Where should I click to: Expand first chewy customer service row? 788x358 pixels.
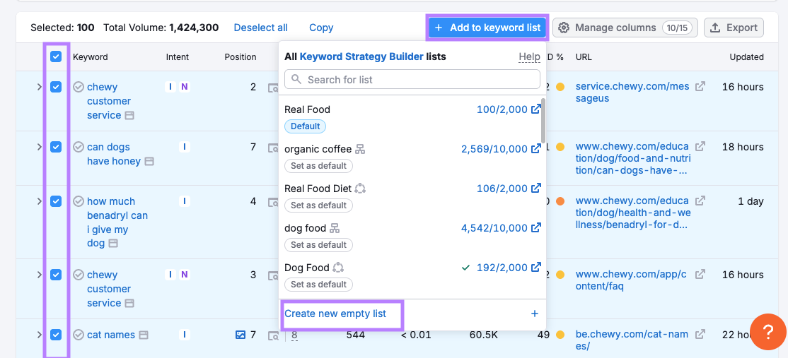point(39,87)
